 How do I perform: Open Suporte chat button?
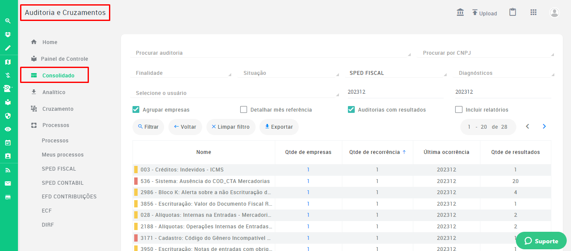541,241
